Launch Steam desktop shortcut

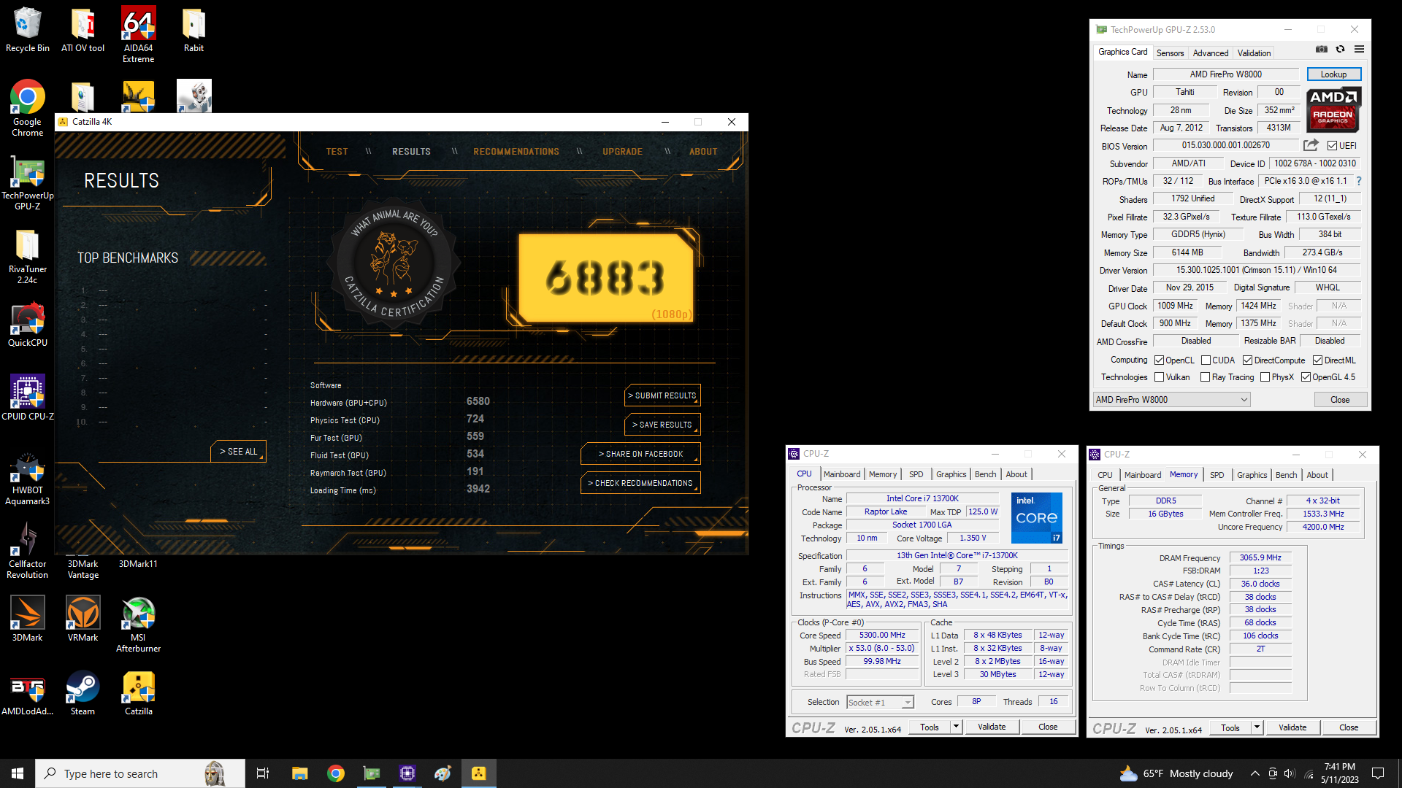(83, 695)
